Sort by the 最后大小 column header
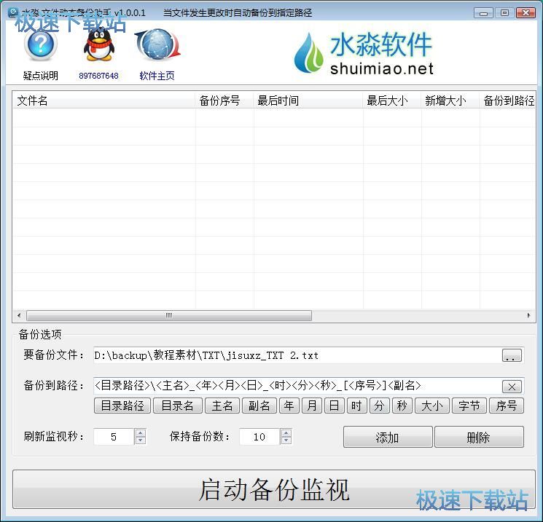Screen dimensions: 543x522 [392, 100]
